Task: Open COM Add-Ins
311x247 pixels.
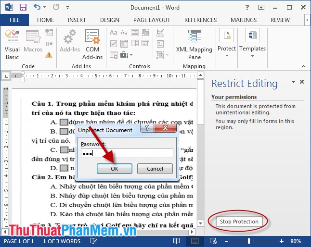Action: (x=92, y=45)
